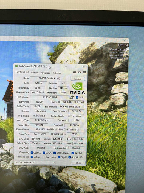Toggle the UEFI checkbox

coord(77,98)
